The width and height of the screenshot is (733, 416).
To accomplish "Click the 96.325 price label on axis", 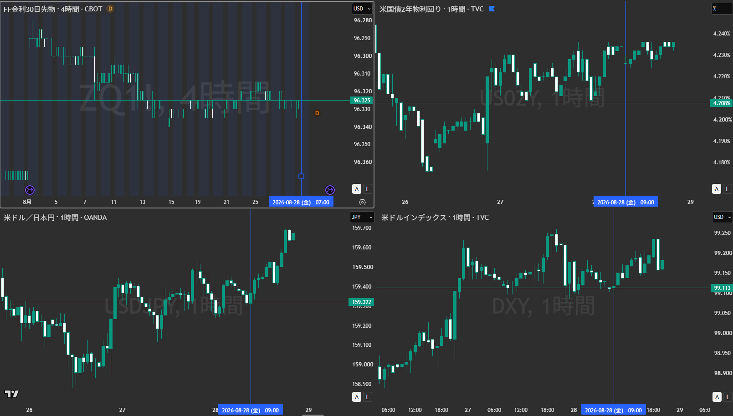I will click(362, 101).
